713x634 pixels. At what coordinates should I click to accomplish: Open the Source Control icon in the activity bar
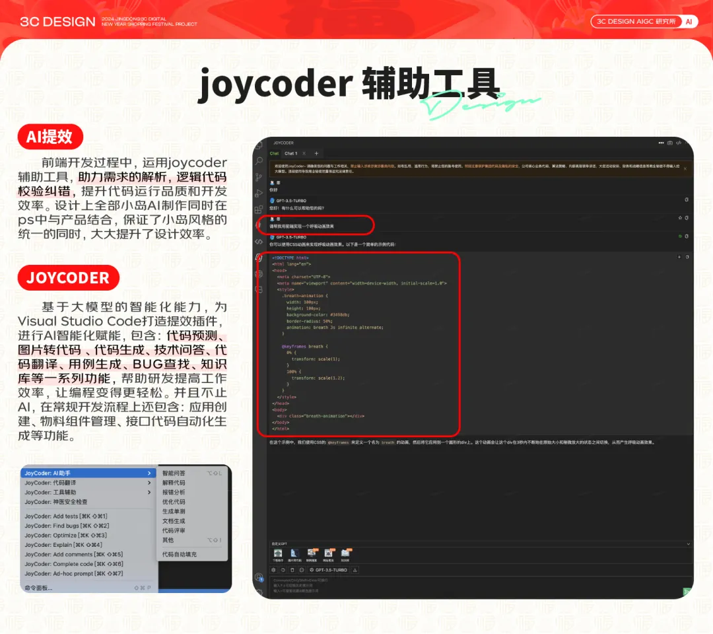click(259, 177)
